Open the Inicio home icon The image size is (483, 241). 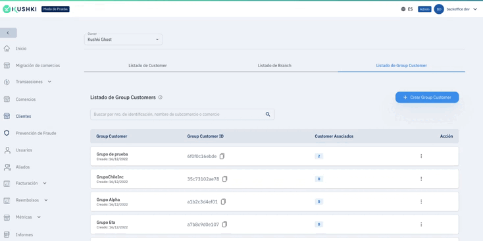coord(7,48)
